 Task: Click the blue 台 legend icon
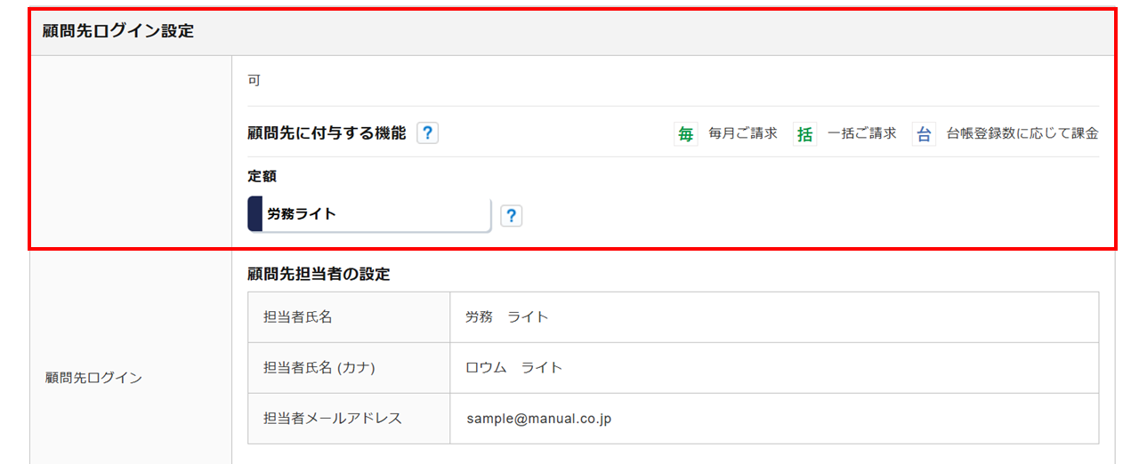pos(924,134)
